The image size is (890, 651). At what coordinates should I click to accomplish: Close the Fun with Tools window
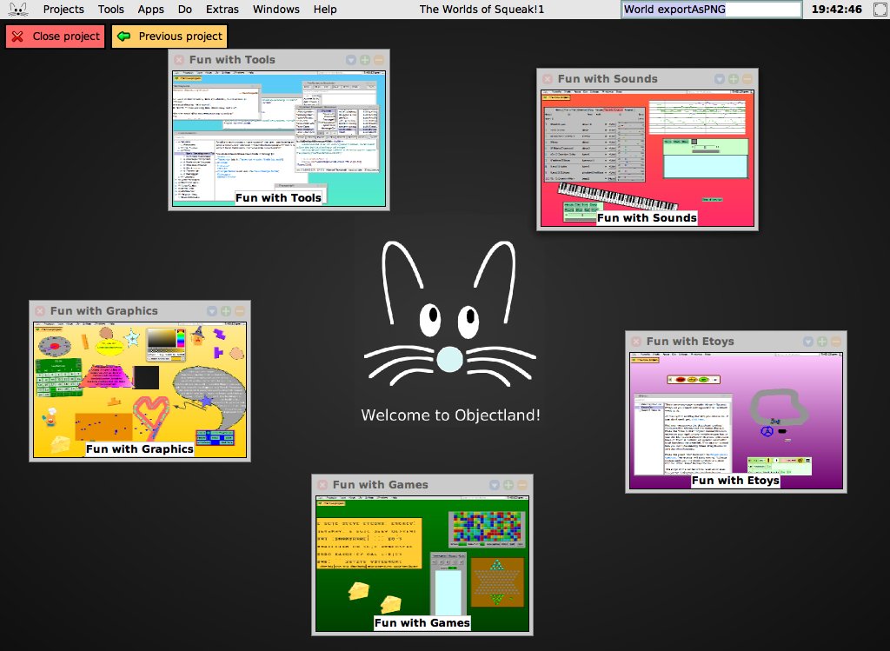[x=179, y=60]
